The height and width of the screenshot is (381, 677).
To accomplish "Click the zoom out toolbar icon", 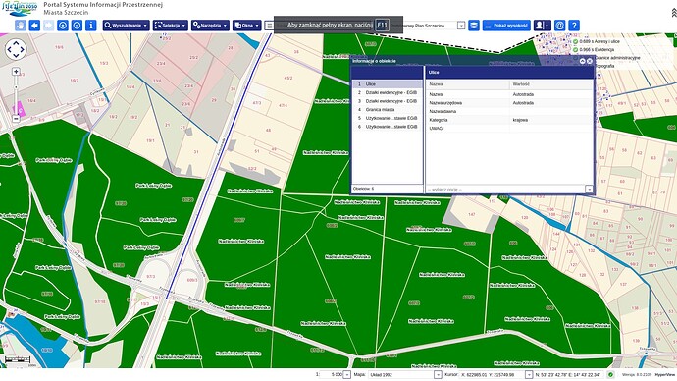I will click(77, 26).
